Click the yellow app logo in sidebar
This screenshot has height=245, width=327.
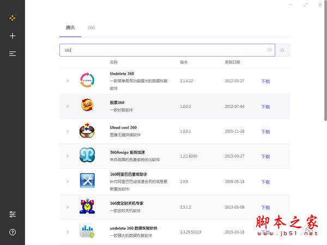pyautogui.click(x=13, y=18)
